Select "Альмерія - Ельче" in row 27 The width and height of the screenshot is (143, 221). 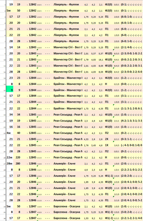64,164
